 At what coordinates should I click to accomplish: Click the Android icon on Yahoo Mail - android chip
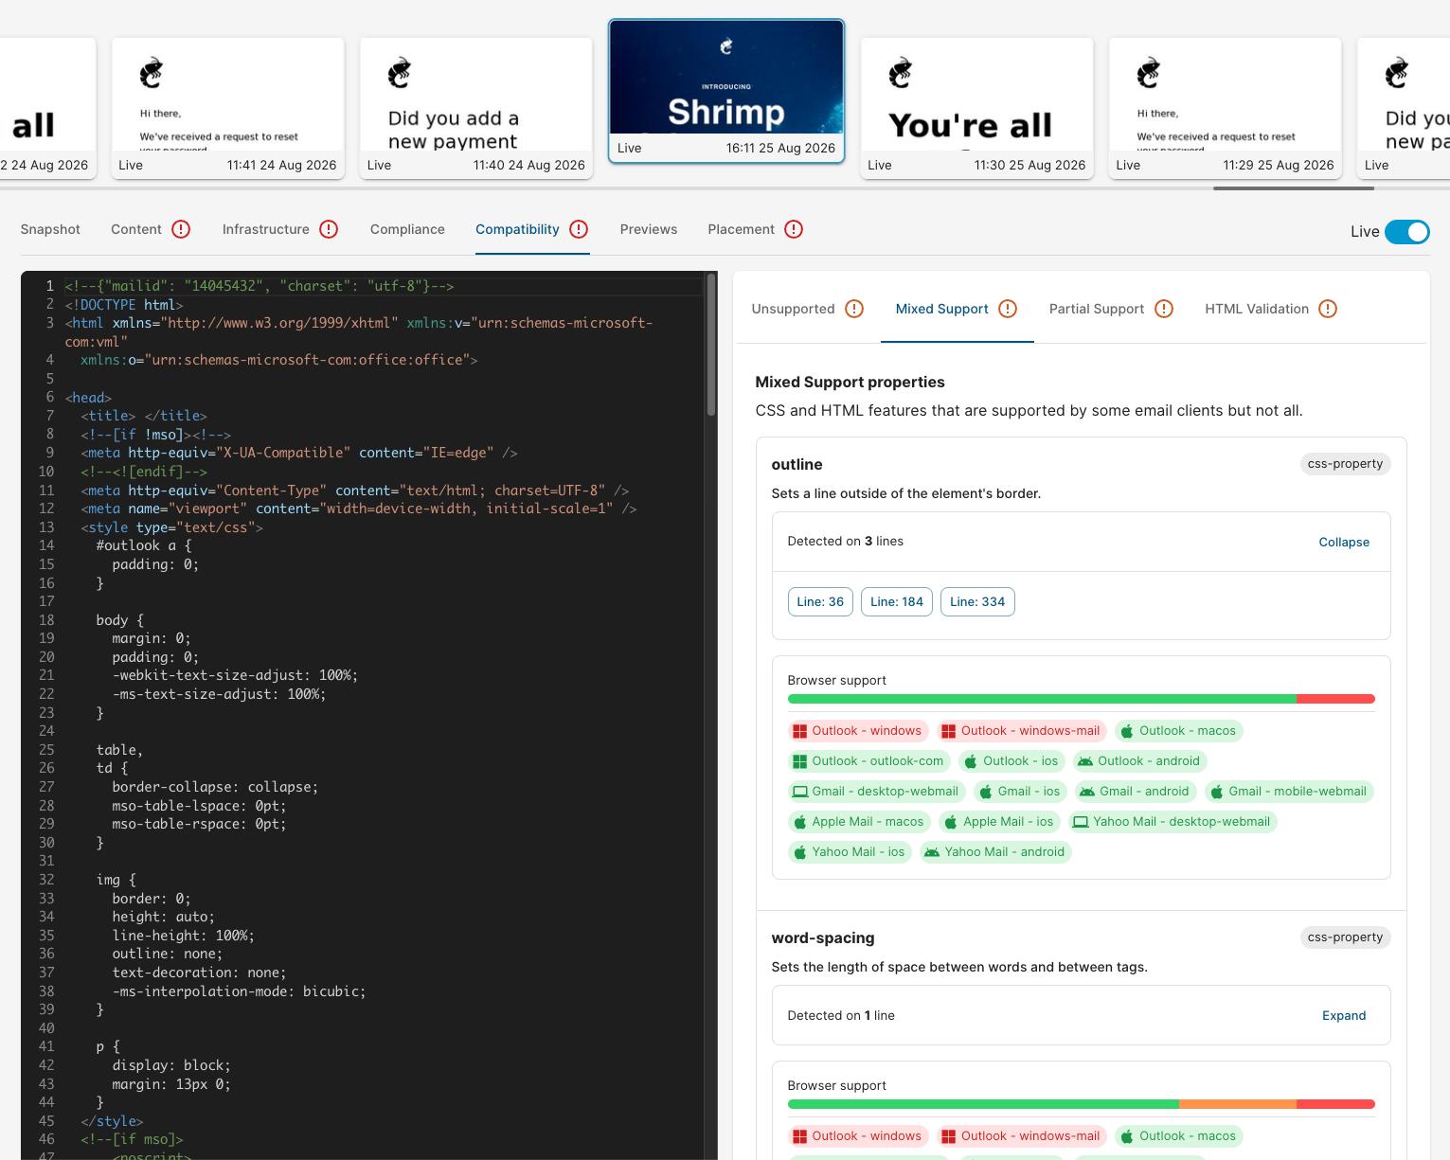tap(932, 852)
